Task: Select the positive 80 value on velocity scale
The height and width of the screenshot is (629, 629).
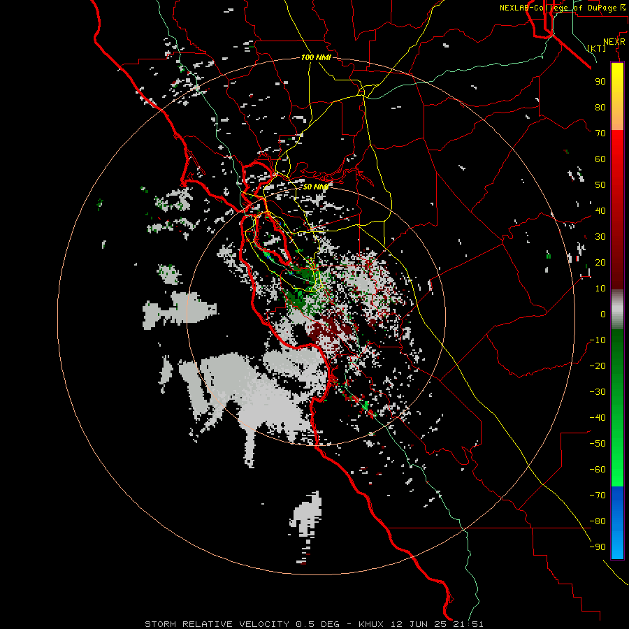Action: 600,107
